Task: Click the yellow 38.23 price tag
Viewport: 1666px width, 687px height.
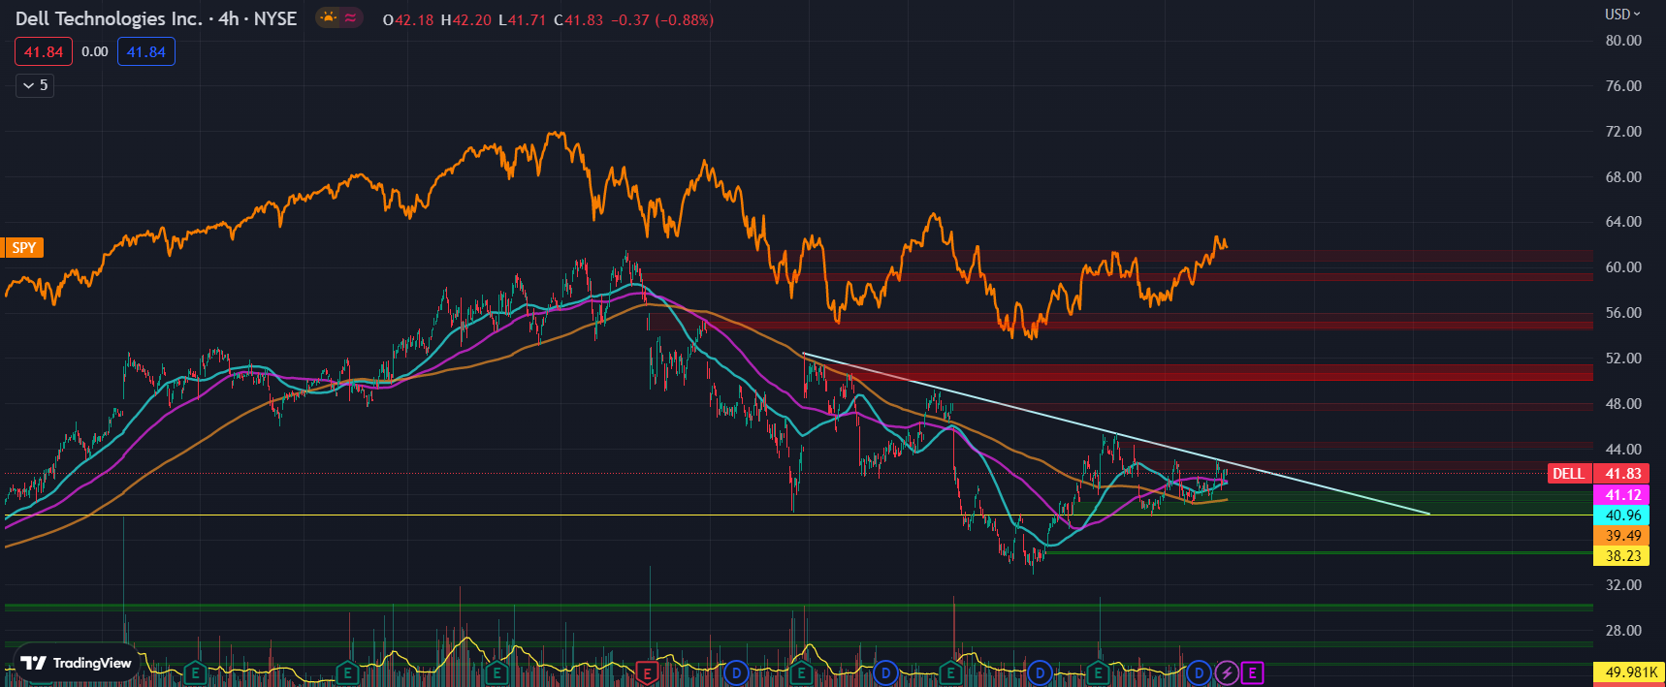Action: (x=1623, y=556)
